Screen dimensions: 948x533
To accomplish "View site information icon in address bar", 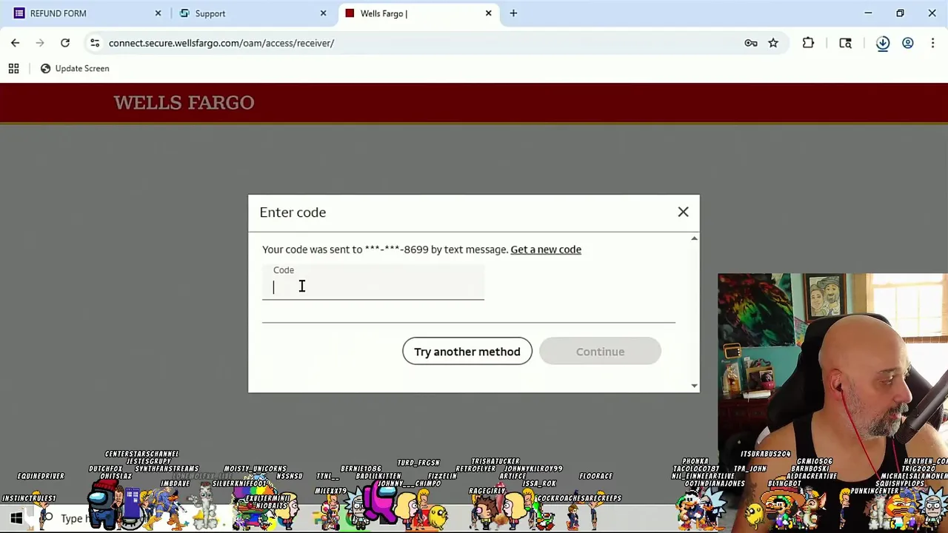I will pos(95,43).
